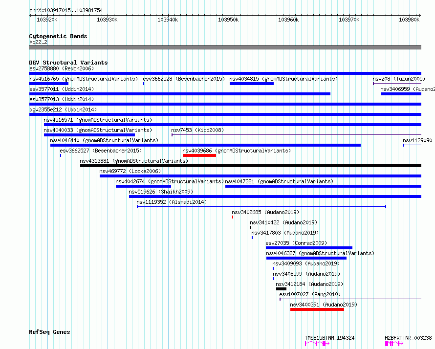The image size is (435, 349).
Task: Click the esv2758880 (Redon2006) variant label
Action: 62,68
